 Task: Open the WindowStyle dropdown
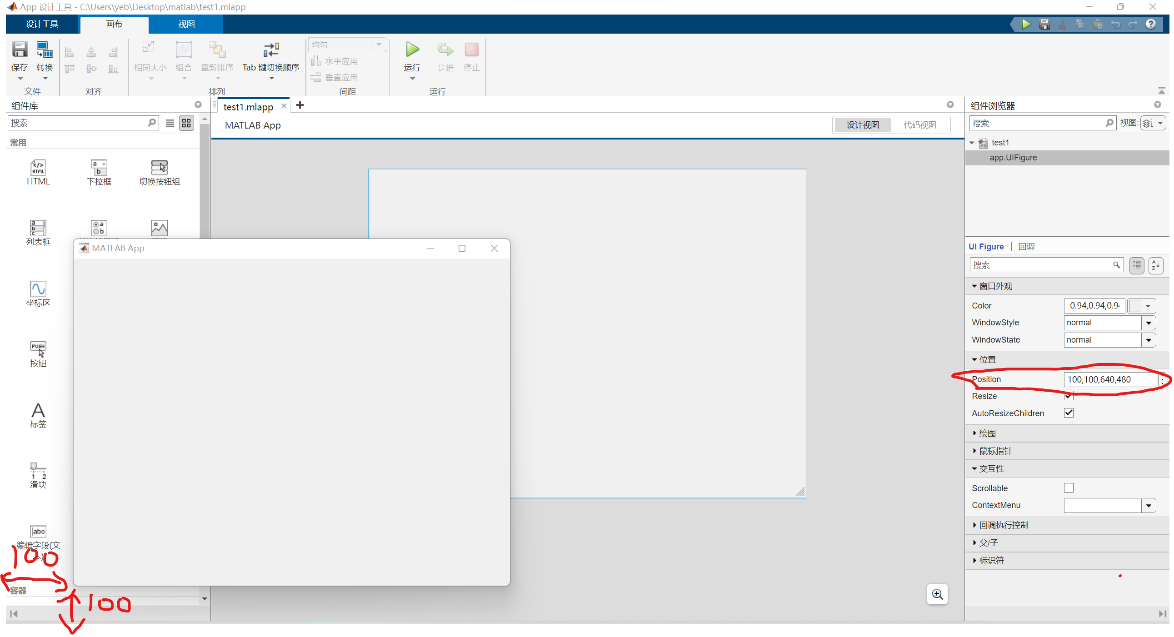[1148, 323]
